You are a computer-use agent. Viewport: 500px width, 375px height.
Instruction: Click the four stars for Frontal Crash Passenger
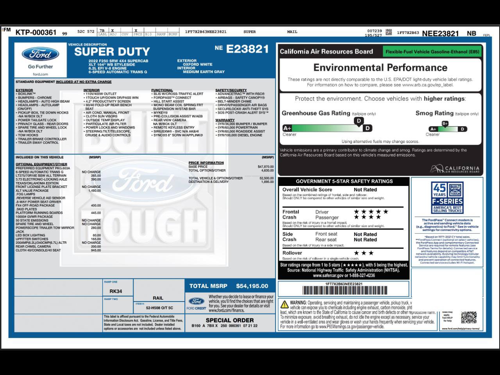(x=367, y=217)
